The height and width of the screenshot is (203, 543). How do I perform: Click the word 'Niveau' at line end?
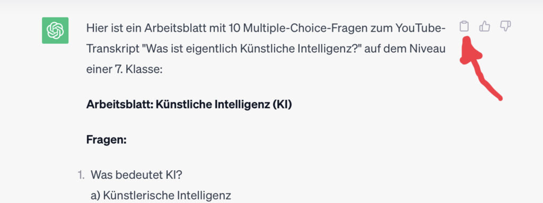(x=427, y=49)
